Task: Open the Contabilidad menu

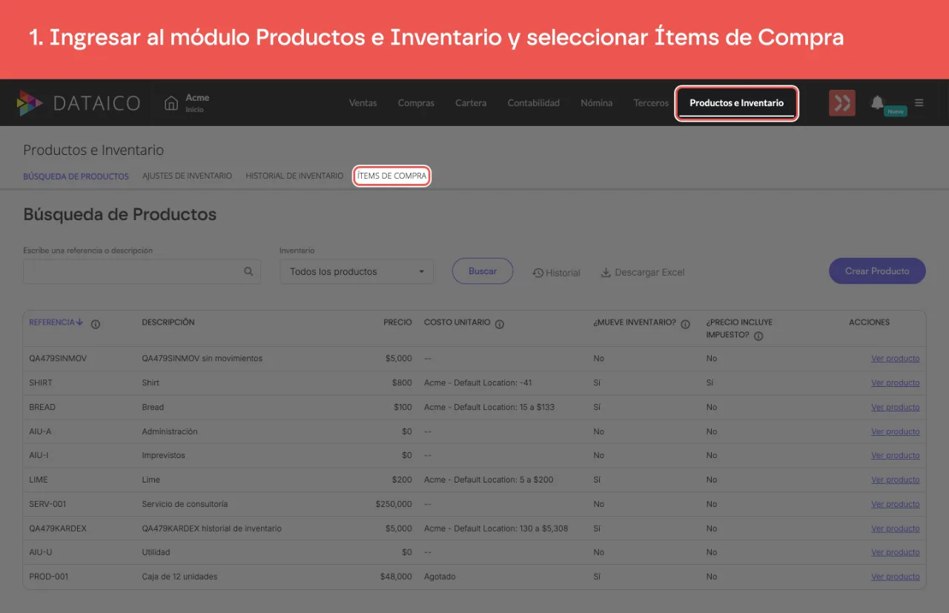Action: coord(534,103)
